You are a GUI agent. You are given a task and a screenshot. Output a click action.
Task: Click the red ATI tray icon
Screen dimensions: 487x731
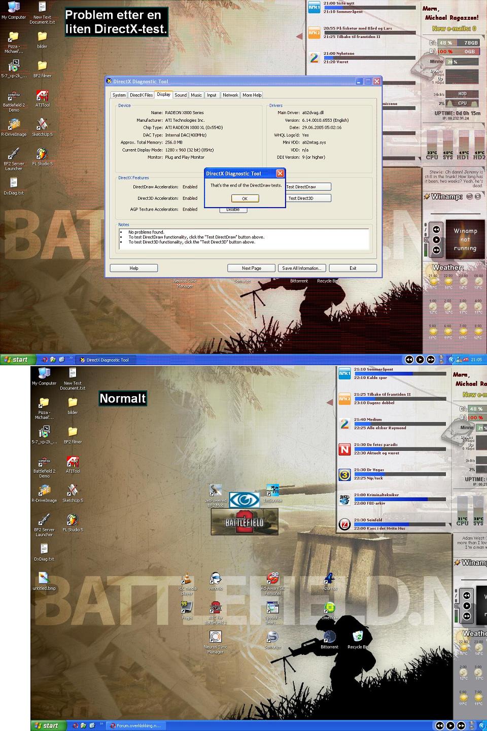[466, 360]
